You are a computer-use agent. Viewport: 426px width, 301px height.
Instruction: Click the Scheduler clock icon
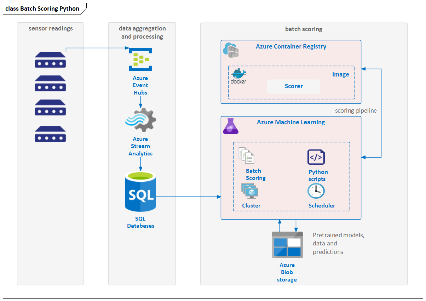pyautogui.click(x=316, y=191)
